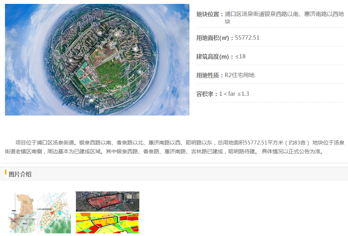Image resolution: width=348 pixels, height=236 pixels.
Task: Open the satellite image with red parcel outline
Action: coord(107,201)
